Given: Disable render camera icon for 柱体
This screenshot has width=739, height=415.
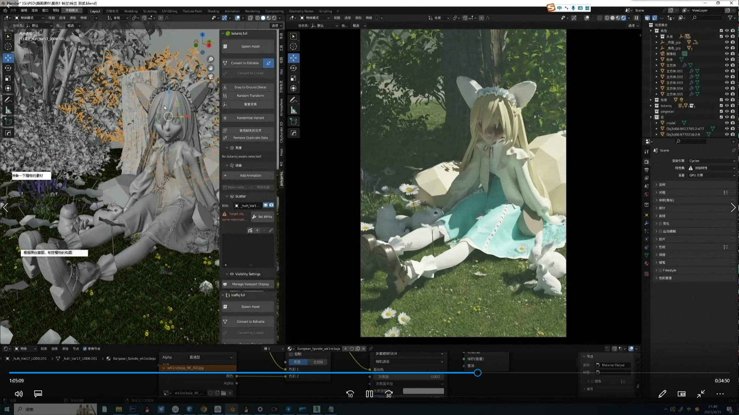Looking at the screenshot, I should tap(732, 60).
